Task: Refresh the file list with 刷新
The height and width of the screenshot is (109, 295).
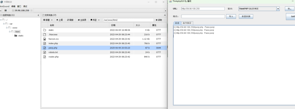Action: coord(70,20)
